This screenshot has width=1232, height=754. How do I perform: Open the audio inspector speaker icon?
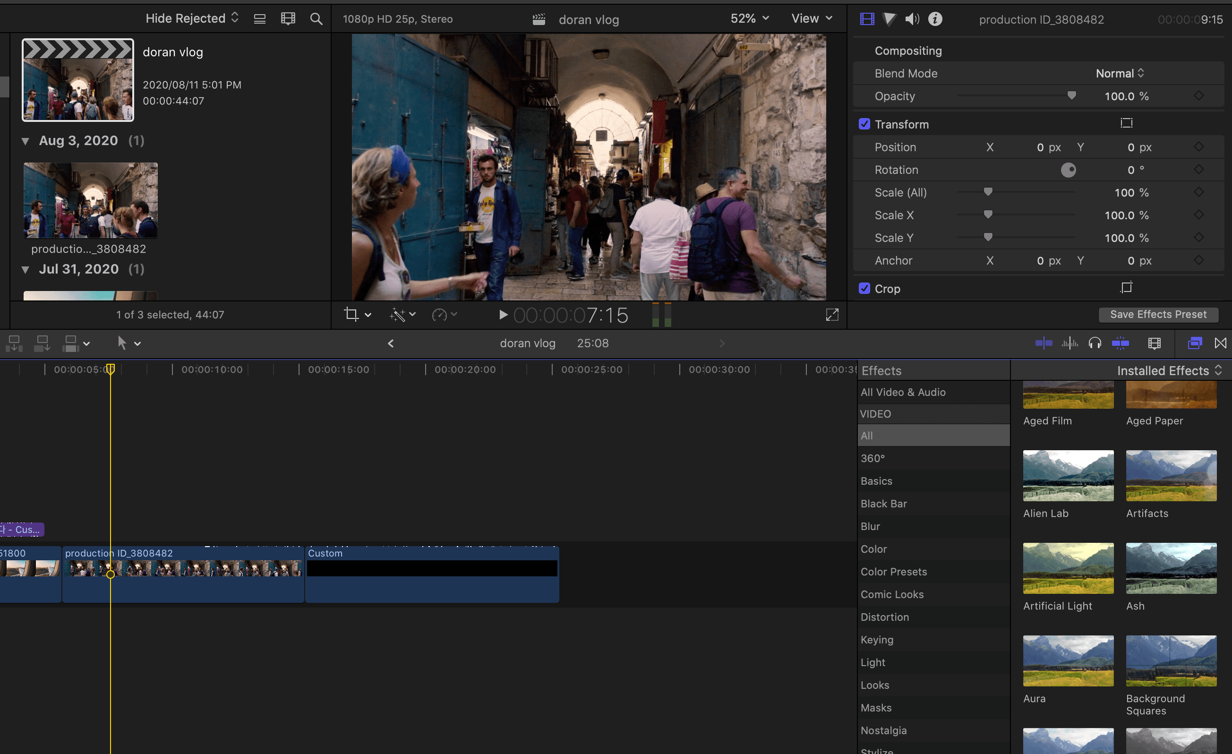(x=912, y=19)
